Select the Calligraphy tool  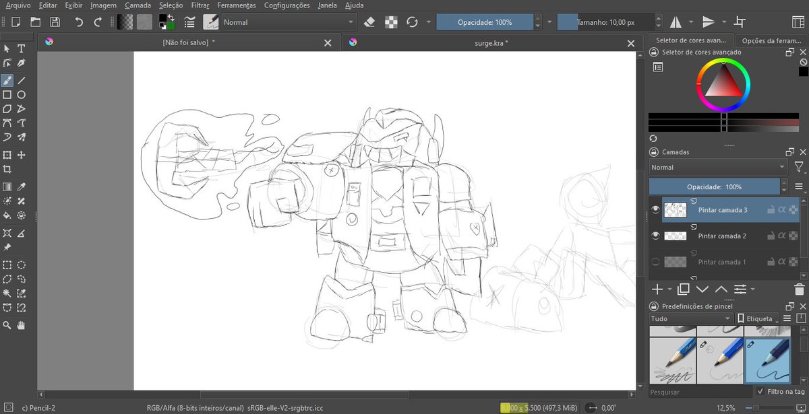22,63
